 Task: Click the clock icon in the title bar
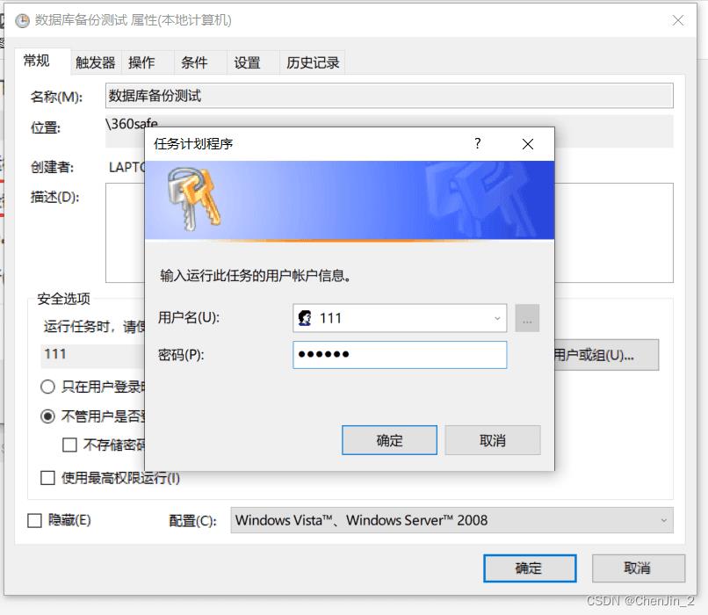(x=22, y=20)
